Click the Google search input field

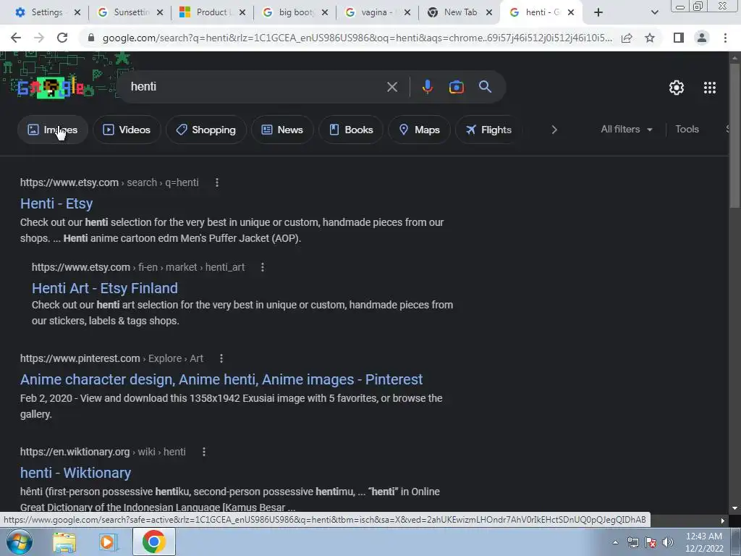pos(255,87)
